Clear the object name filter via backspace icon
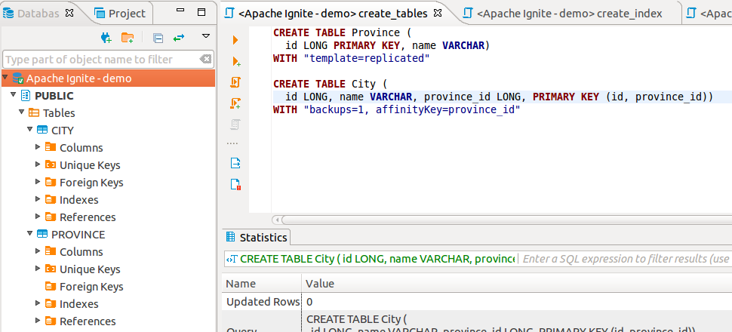This screenshot has height=332, width=732. click(x=205, y=60)
